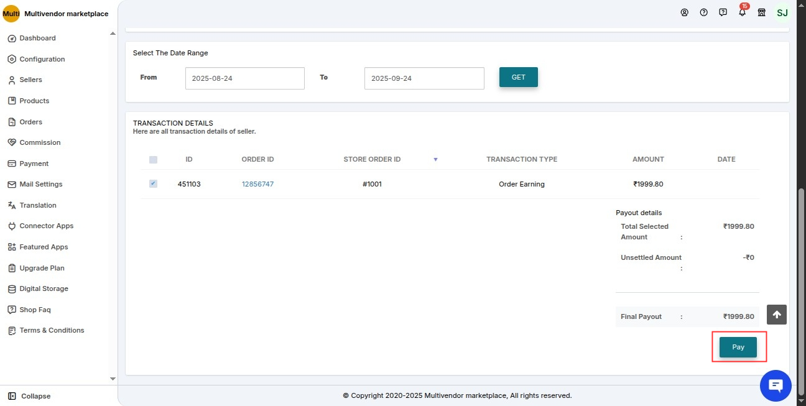The height and width of the screenshot is (406, 806).
Task: Click the Digital Storage database icon
Action: tap(12, 289)
